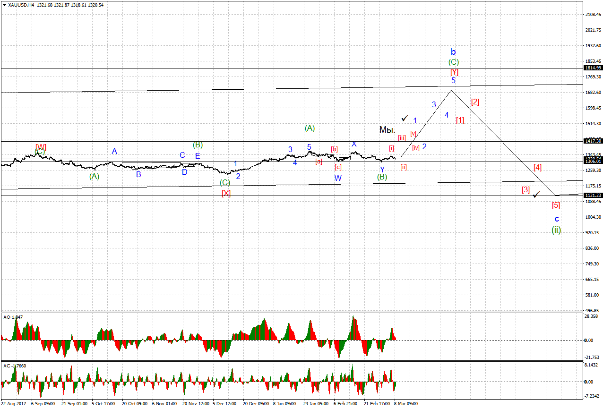Select the checkmark beside the Мы. label
Viewport: 603px width, 409px height.
[x=405, y=118]
